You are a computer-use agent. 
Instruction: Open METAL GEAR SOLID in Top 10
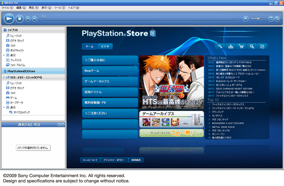click(x=223, y=127)
